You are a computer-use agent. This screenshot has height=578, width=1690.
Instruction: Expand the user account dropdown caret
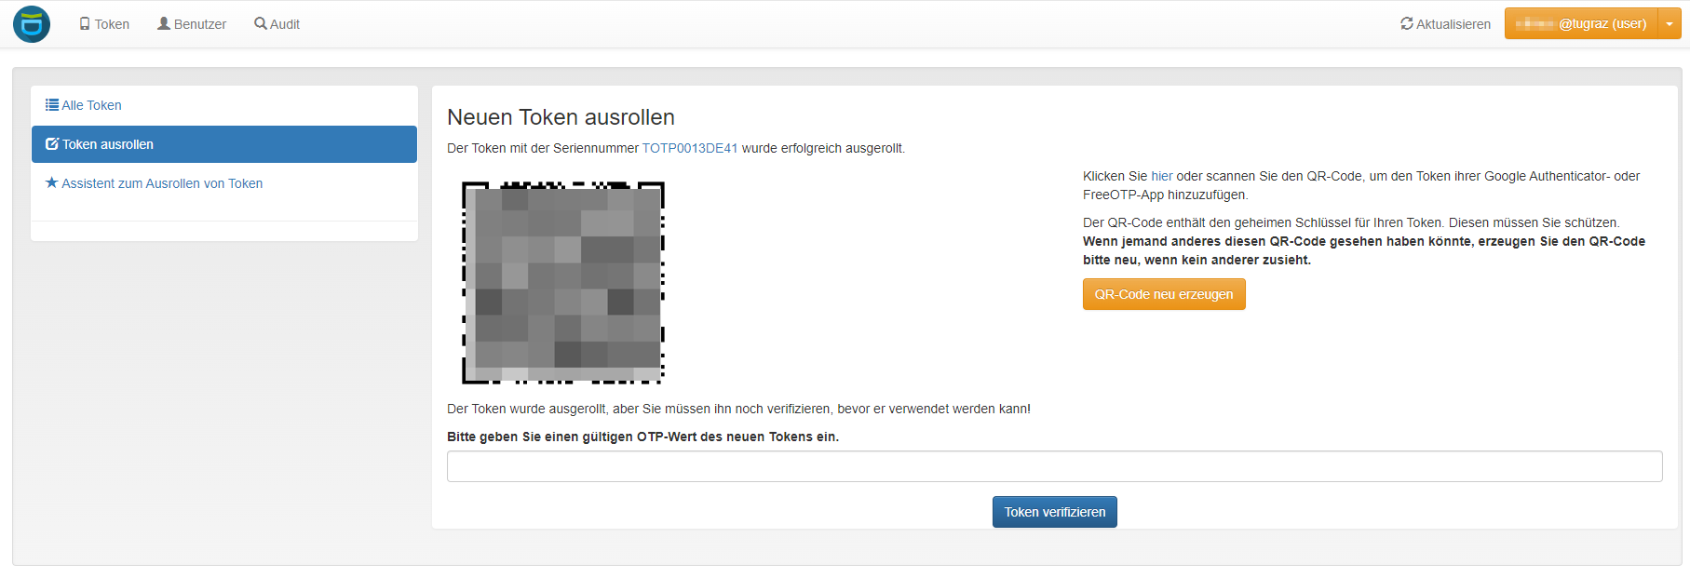[x=1670, y=24]
